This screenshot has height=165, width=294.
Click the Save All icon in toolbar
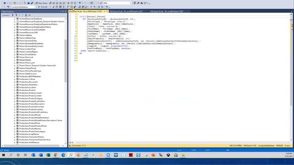(32, 3)
